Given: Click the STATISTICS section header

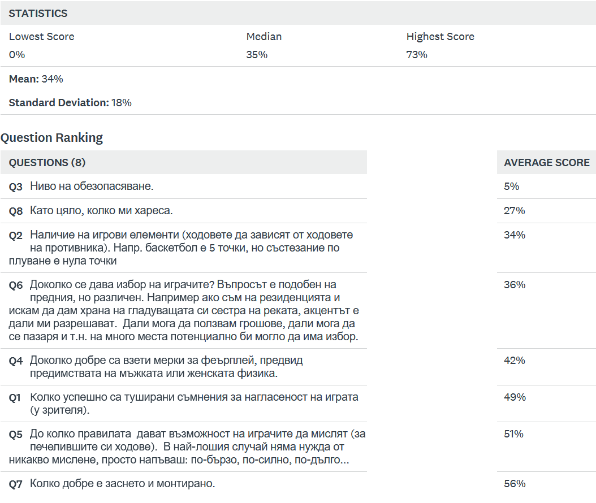Looking at the screenshot, I should pos(38,13).
